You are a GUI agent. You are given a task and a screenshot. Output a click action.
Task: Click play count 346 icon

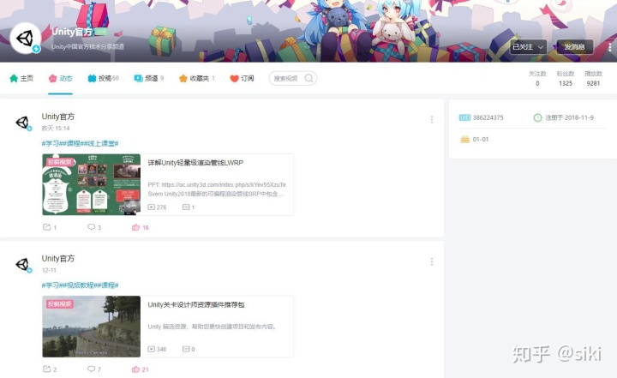(151, 349)
